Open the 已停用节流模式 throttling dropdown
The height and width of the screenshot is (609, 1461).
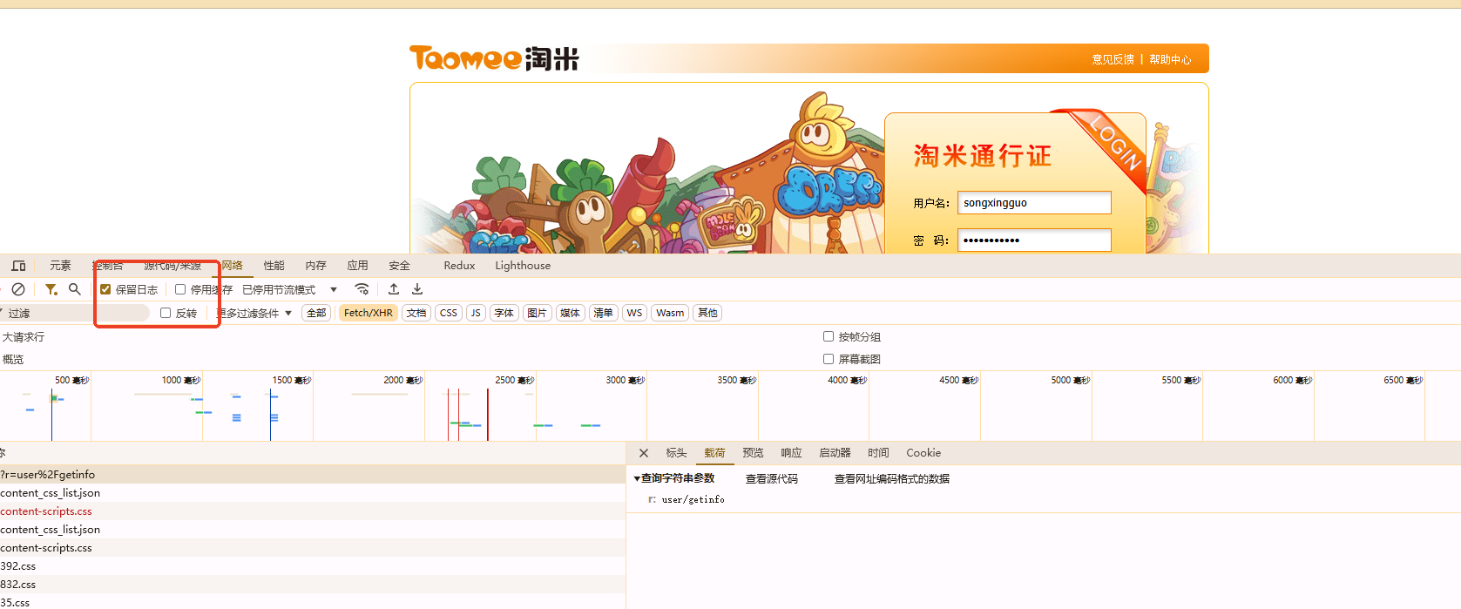[x=289, y=289]
